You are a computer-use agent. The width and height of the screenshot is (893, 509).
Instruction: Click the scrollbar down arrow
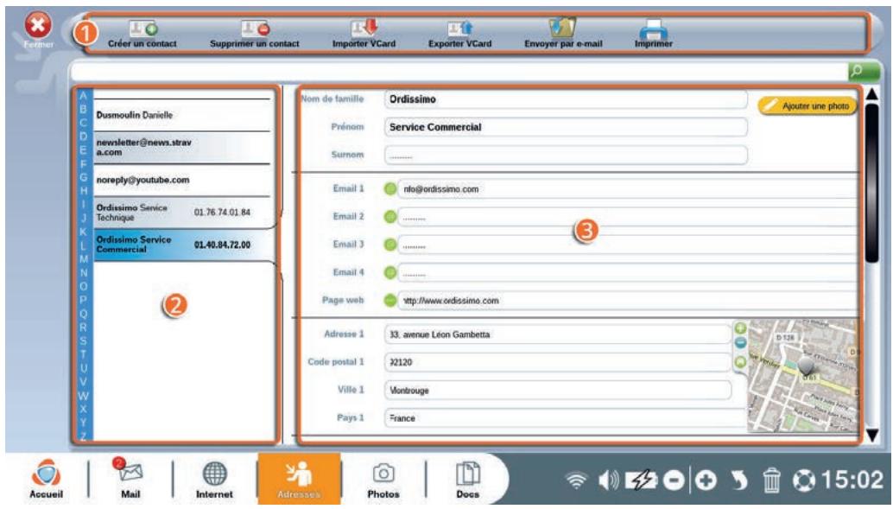coord(872,436)
